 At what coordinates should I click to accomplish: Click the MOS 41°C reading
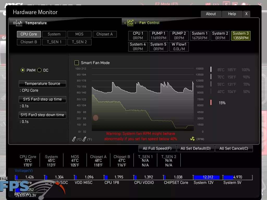75,161
